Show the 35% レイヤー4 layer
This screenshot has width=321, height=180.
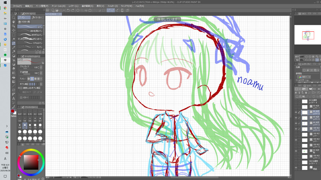(x=296, y=101)
